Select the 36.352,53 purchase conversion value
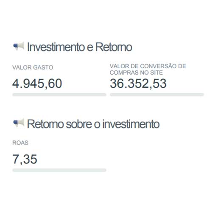This screenshot has height=212, width=212. point(138,84)
